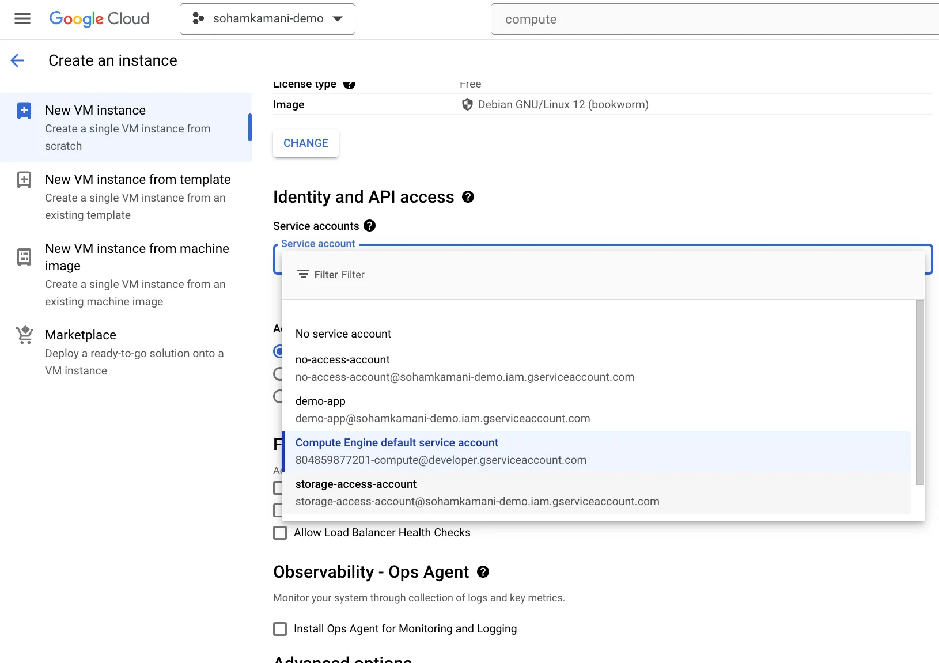Click the CHANGE button
The height and width of the screenshot is (663, 939).
[x=305, y=143]
